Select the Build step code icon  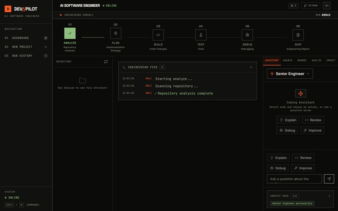[158, 35]
